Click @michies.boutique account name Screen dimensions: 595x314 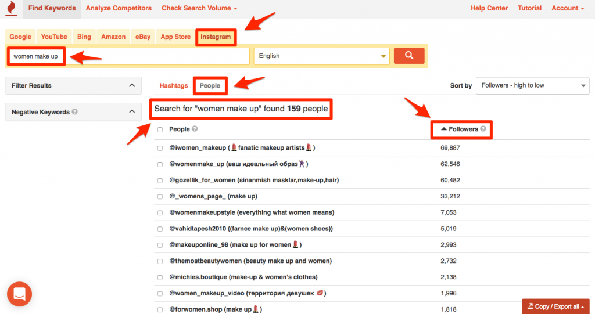pyautogui.click(x=198, y=277)
